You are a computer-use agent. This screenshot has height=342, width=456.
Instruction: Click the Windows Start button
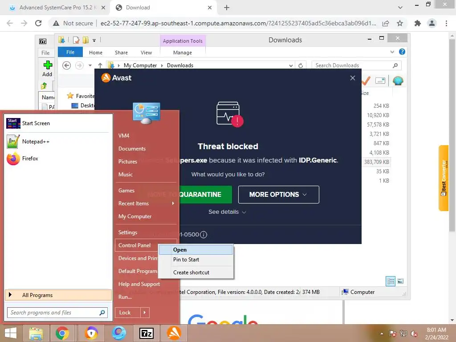[11, 333]
